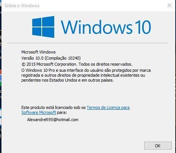This screenshot has height=153, width=176.
Task: Click the pendentes nos Estados Unidos line
Action: click(x=68, y=80)
